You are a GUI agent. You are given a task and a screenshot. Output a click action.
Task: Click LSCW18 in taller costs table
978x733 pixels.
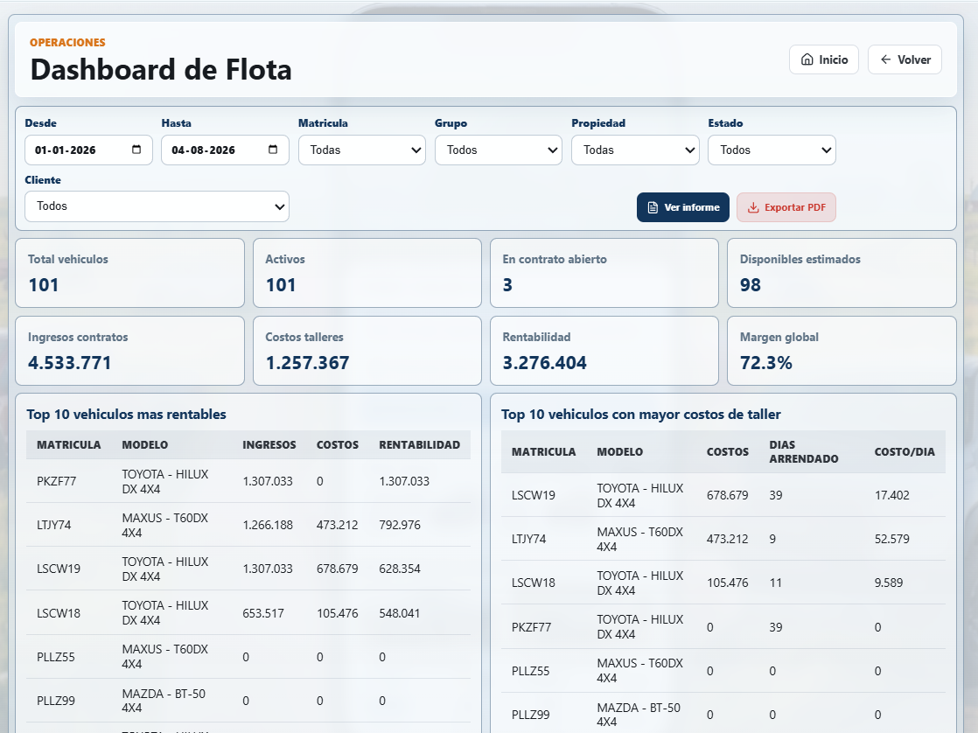tap(534, 583)
